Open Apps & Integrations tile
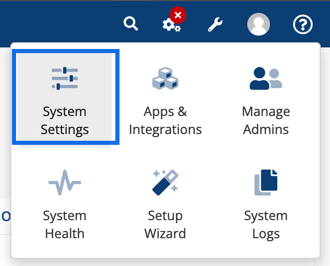This screenshot has height=266, width=330. tap(166, 101)
